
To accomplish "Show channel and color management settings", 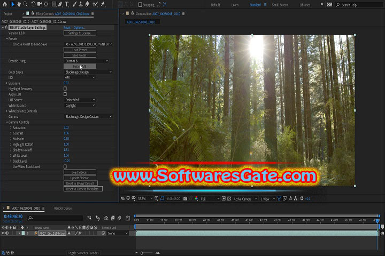I will [x=196, y=199].
